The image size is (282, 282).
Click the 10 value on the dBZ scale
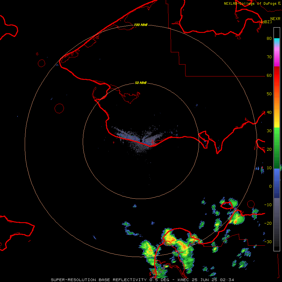(x=269, y=168)
